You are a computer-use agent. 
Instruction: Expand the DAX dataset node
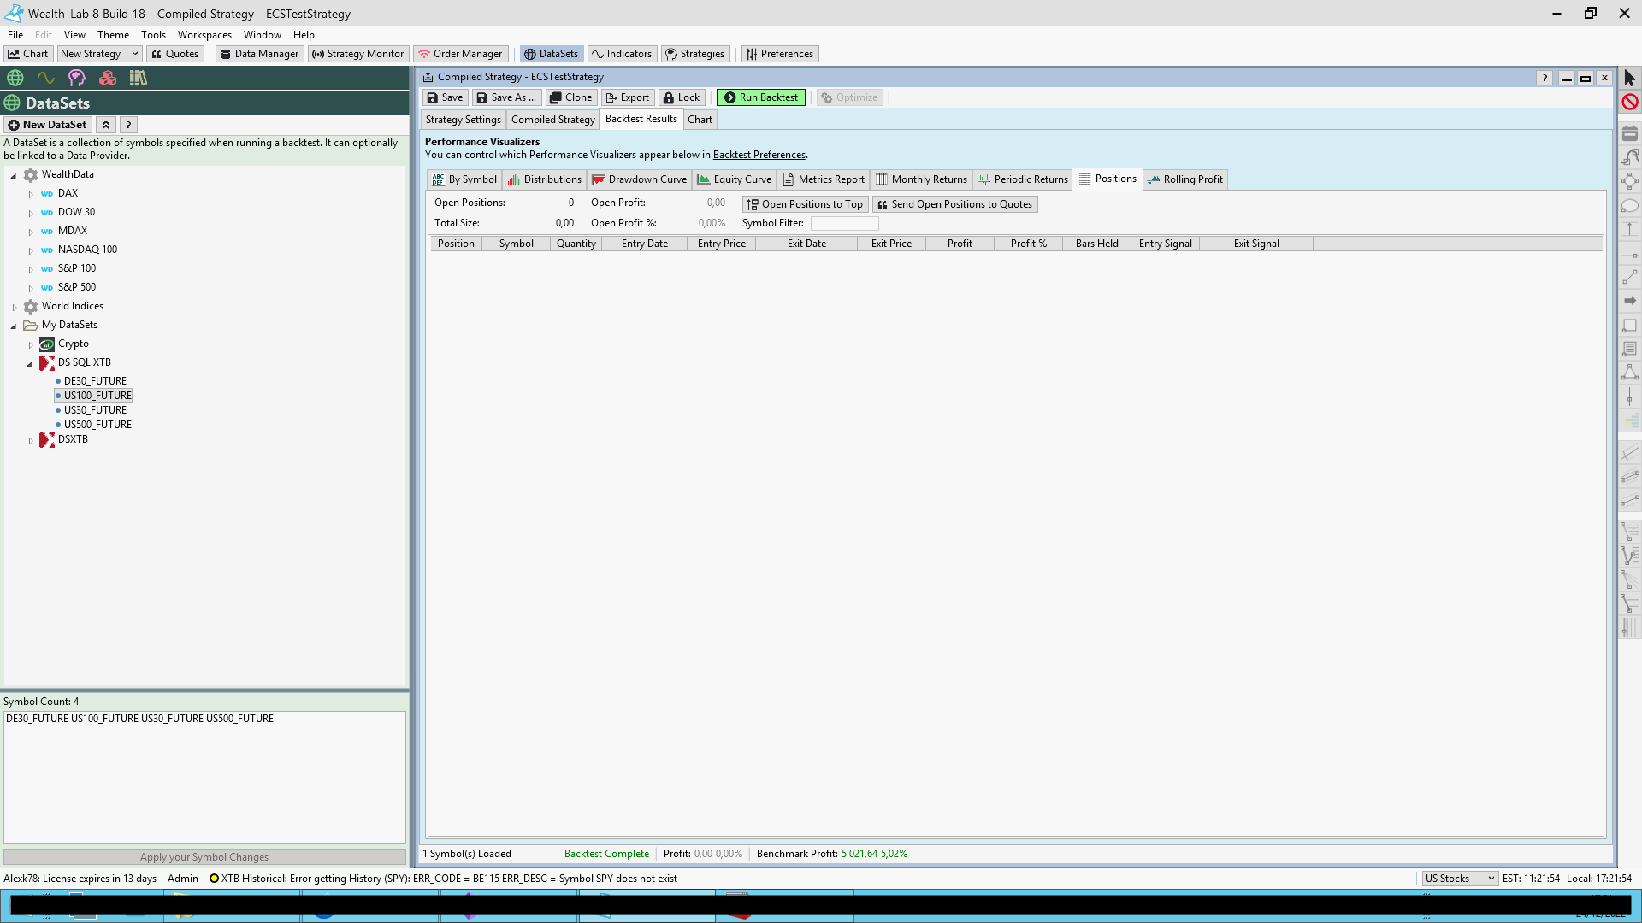pyautogui.click(x=31, y=194)
